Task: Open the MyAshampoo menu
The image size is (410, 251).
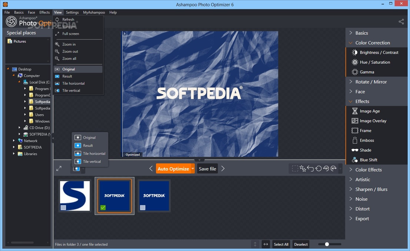Action: [x=94, y=12]
